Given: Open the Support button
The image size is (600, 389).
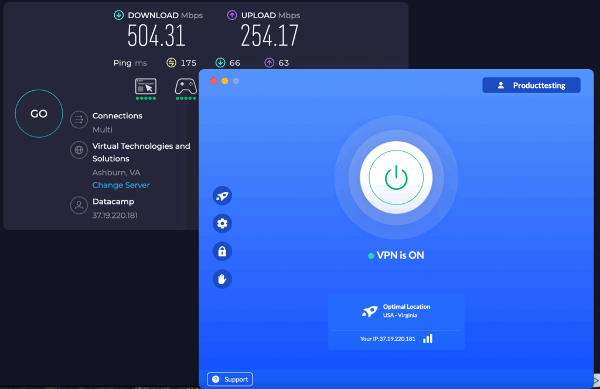Looking at the screenshot, I should [x=230, y=380].
